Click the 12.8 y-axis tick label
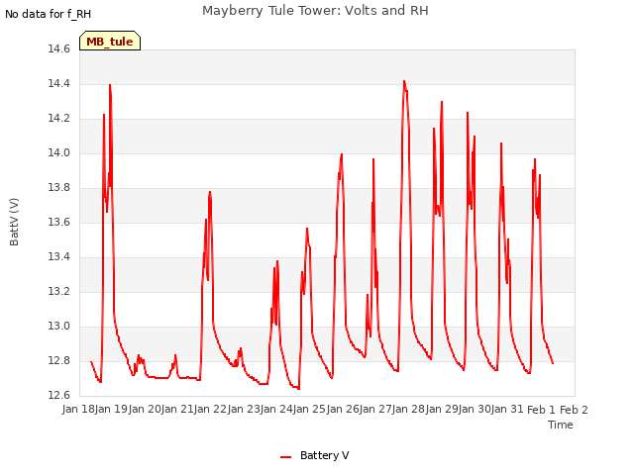The height and width of the screenshot is (475, 634). (x=59, y=360)
